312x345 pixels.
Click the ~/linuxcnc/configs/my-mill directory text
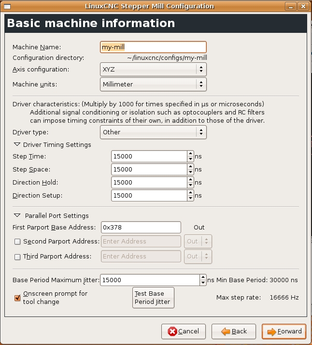167,58
